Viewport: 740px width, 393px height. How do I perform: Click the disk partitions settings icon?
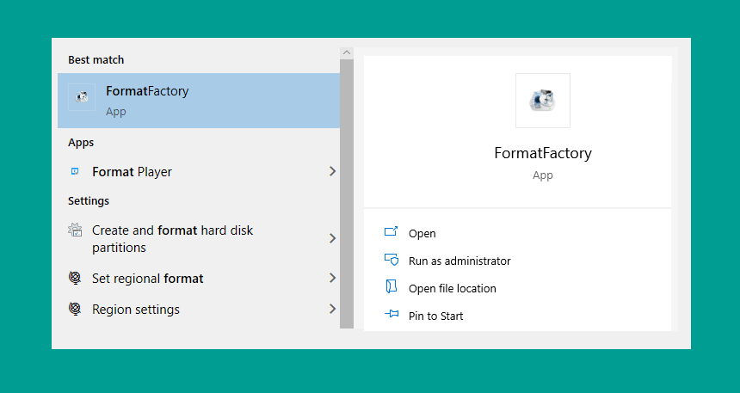75,230
